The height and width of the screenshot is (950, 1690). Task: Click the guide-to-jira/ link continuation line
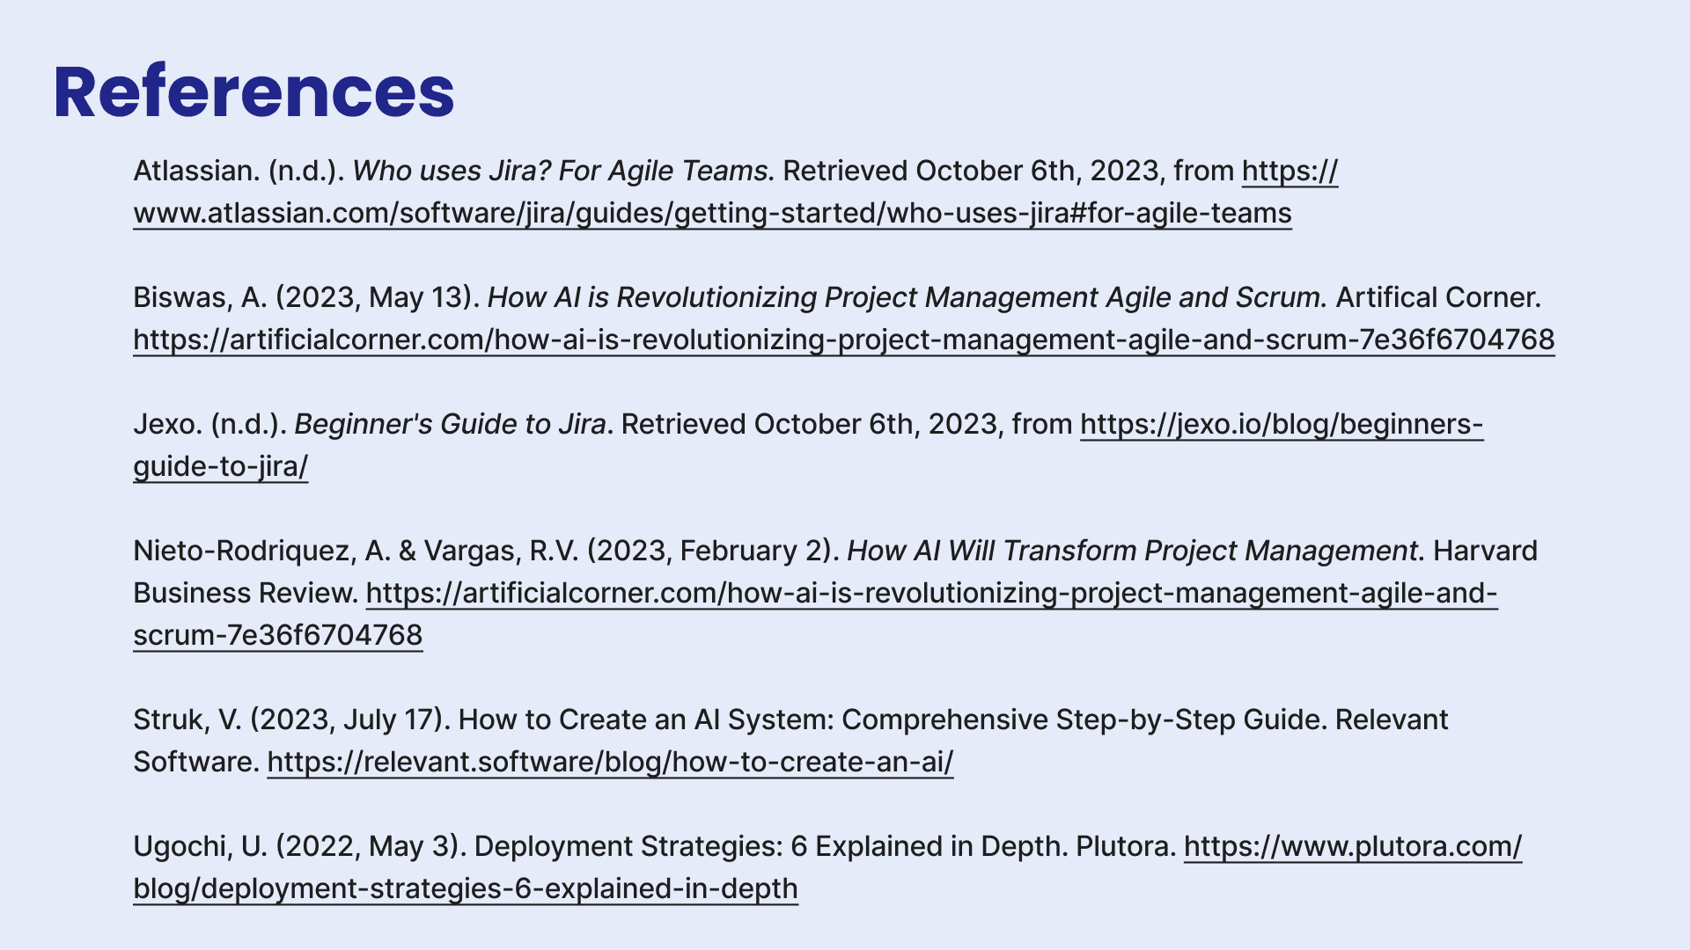pyautogui.click(x=221, y=467)
